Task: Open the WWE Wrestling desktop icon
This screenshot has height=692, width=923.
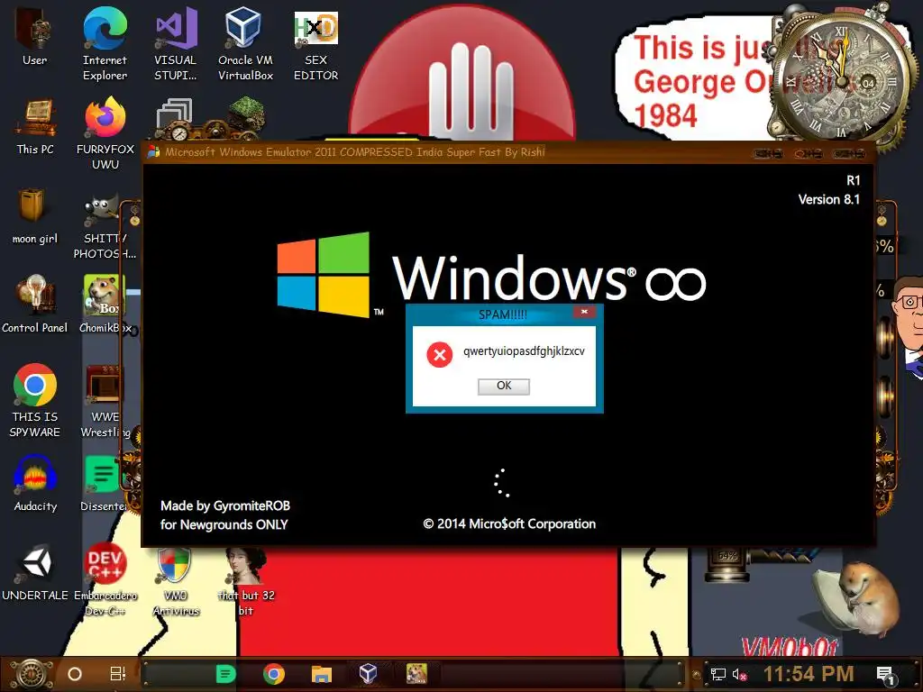Action: [x=105, y=401]
